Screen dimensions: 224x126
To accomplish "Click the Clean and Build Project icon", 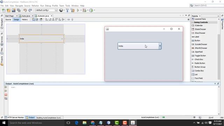I will tap(72, 10).
